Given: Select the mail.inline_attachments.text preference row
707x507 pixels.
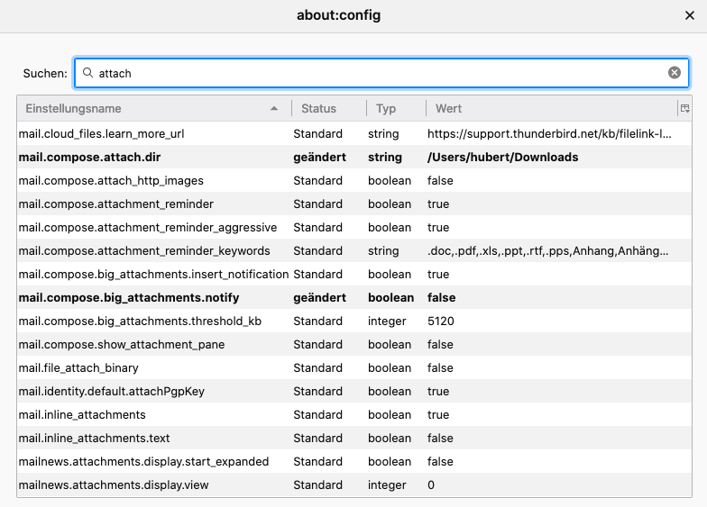Looking at the screenshot, I should (94, 438).
